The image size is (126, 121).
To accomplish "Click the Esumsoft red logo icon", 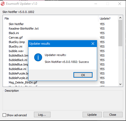I will coord(3,4).
